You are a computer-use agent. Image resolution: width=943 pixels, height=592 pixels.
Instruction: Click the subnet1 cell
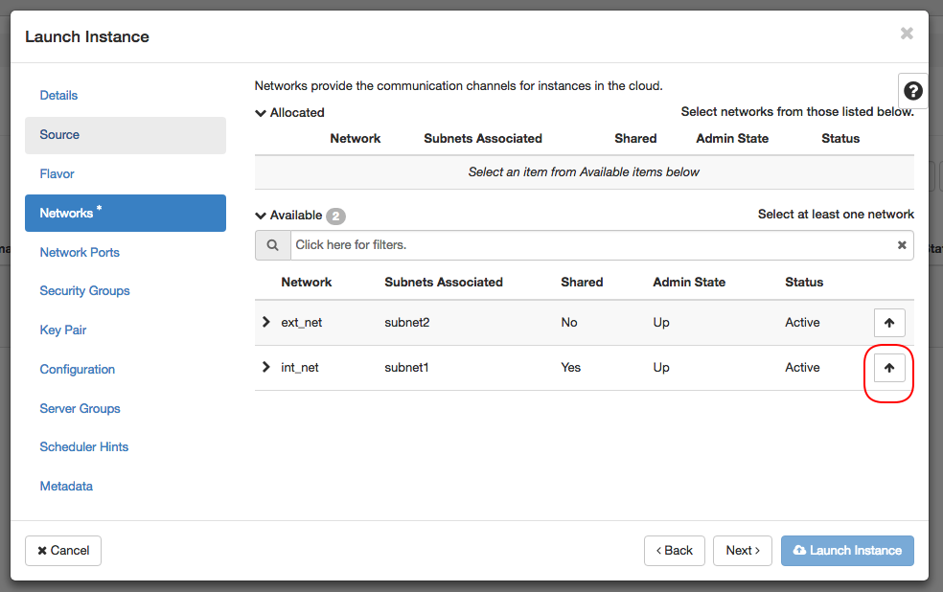(x=406, y=368)
